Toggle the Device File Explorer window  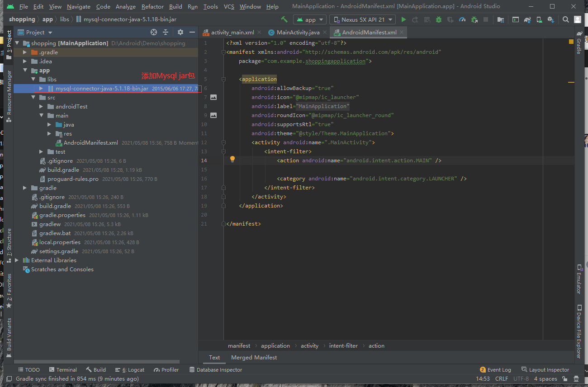tap(579, 332)
